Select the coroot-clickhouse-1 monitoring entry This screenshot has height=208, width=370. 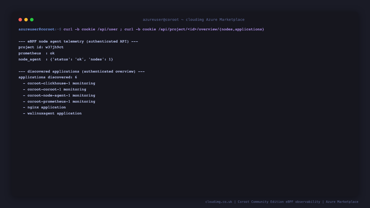tap(59, 83)
